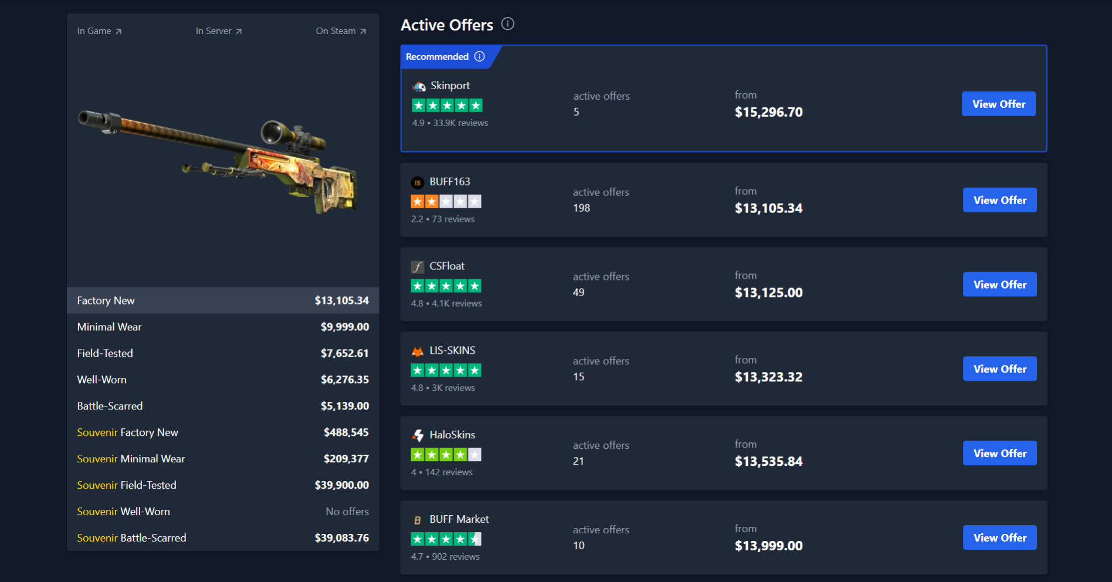Open the In Server inspect link
The height and width of the screenshot is (582, 1112).
(218, 31)
